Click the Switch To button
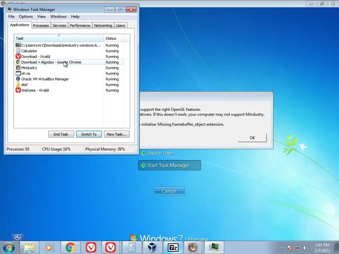 tap(89, 134)
